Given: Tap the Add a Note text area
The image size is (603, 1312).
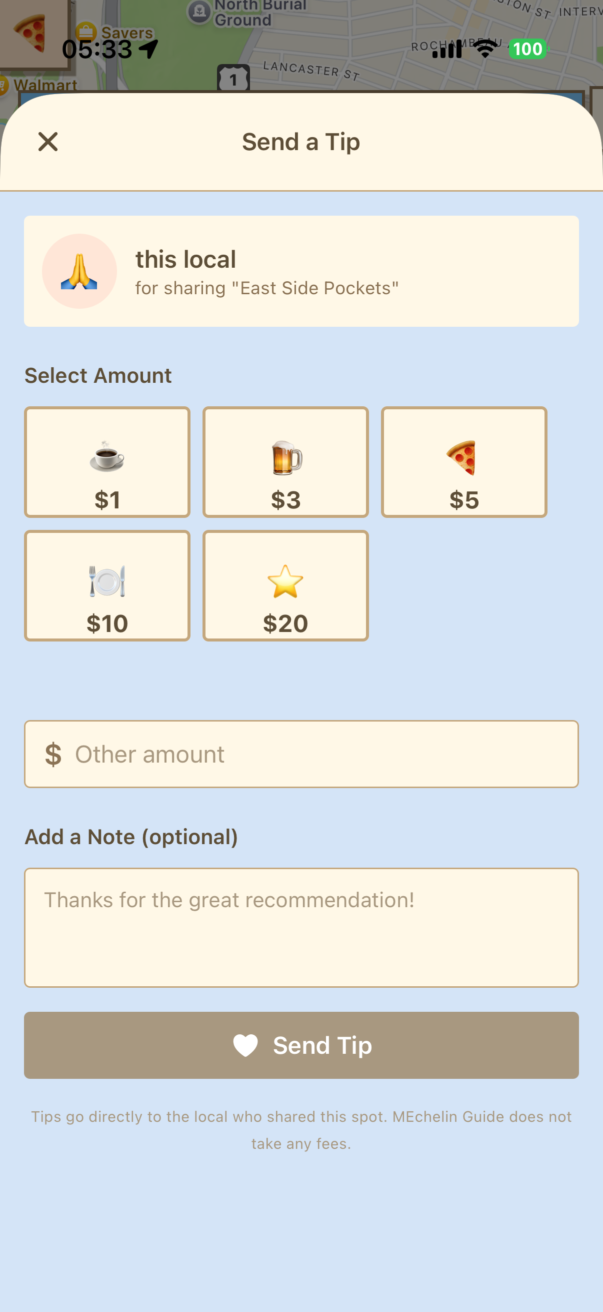Looking at the screenshot, I should point(301,928).
